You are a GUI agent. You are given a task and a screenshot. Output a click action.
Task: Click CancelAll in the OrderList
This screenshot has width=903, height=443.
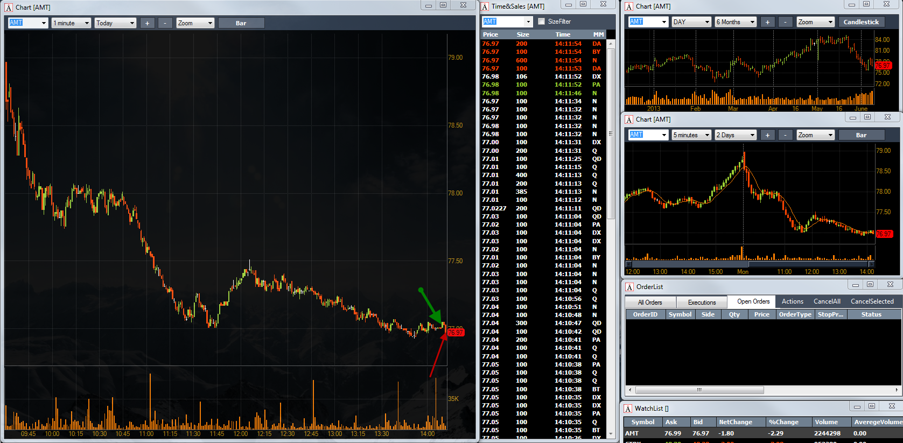tap(827, 301)
